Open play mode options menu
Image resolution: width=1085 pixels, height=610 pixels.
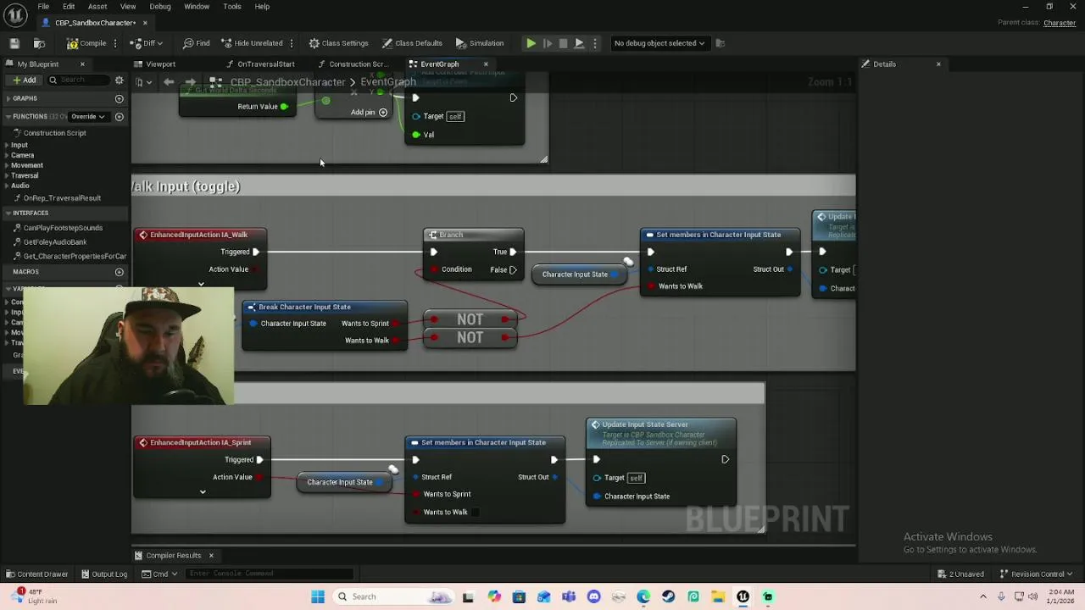point(595,43)
